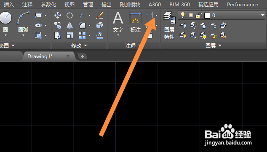Select the Linear dimension tool
The width and height of the screenshot is (267, 152).
149,15
